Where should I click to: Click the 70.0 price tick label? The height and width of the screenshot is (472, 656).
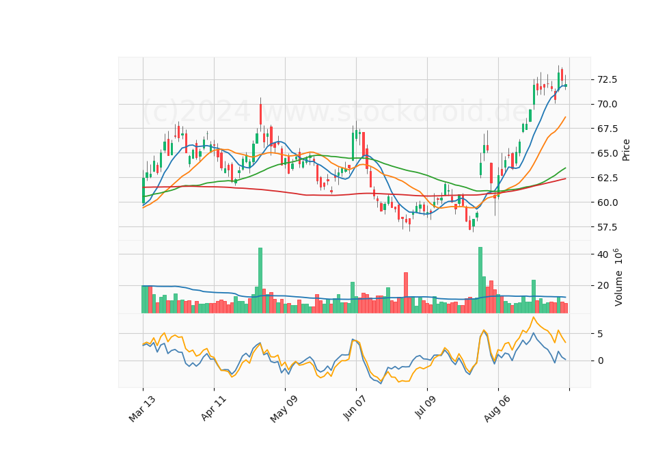(x=607, y=104)
